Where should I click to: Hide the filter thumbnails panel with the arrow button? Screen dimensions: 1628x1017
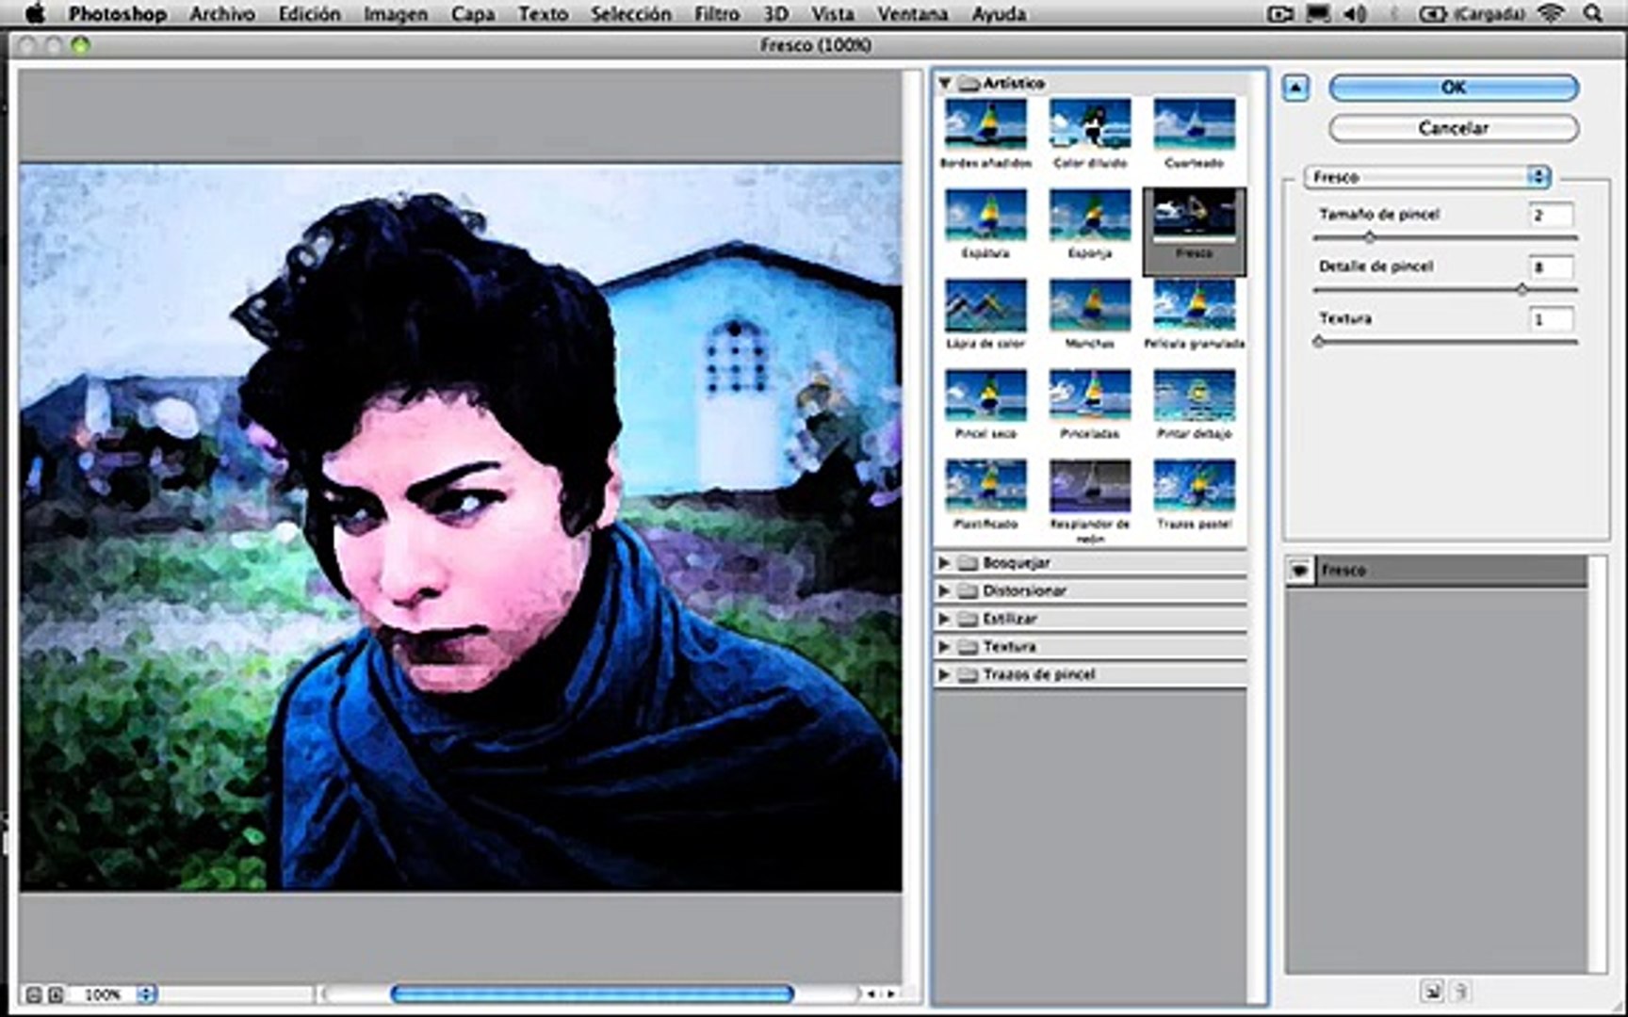coord(1296,89)
